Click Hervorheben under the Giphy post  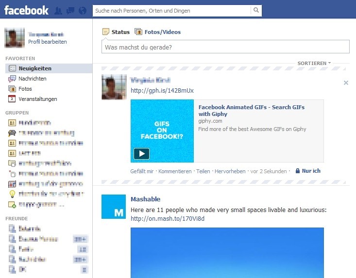pyautogui.click(x=230, y=171)
